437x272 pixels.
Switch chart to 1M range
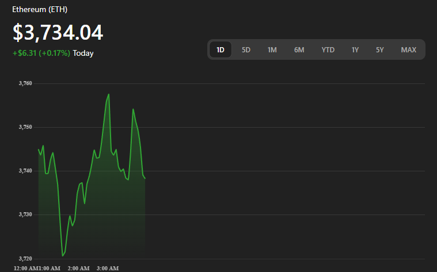272,50
